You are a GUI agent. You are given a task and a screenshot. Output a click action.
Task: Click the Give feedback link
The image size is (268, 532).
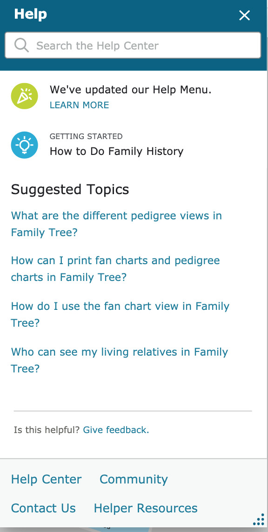(x=116, y=430)
